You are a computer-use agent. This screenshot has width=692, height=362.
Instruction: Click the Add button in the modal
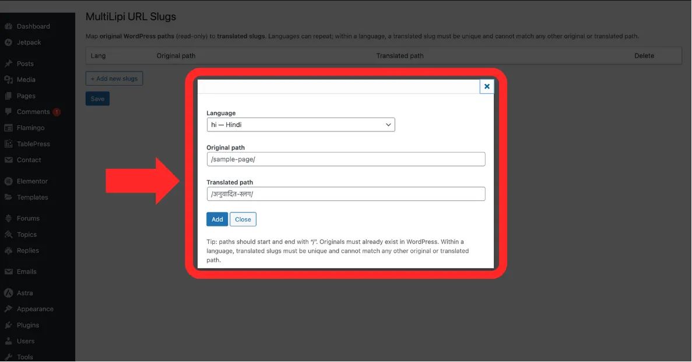click(217, 219)
